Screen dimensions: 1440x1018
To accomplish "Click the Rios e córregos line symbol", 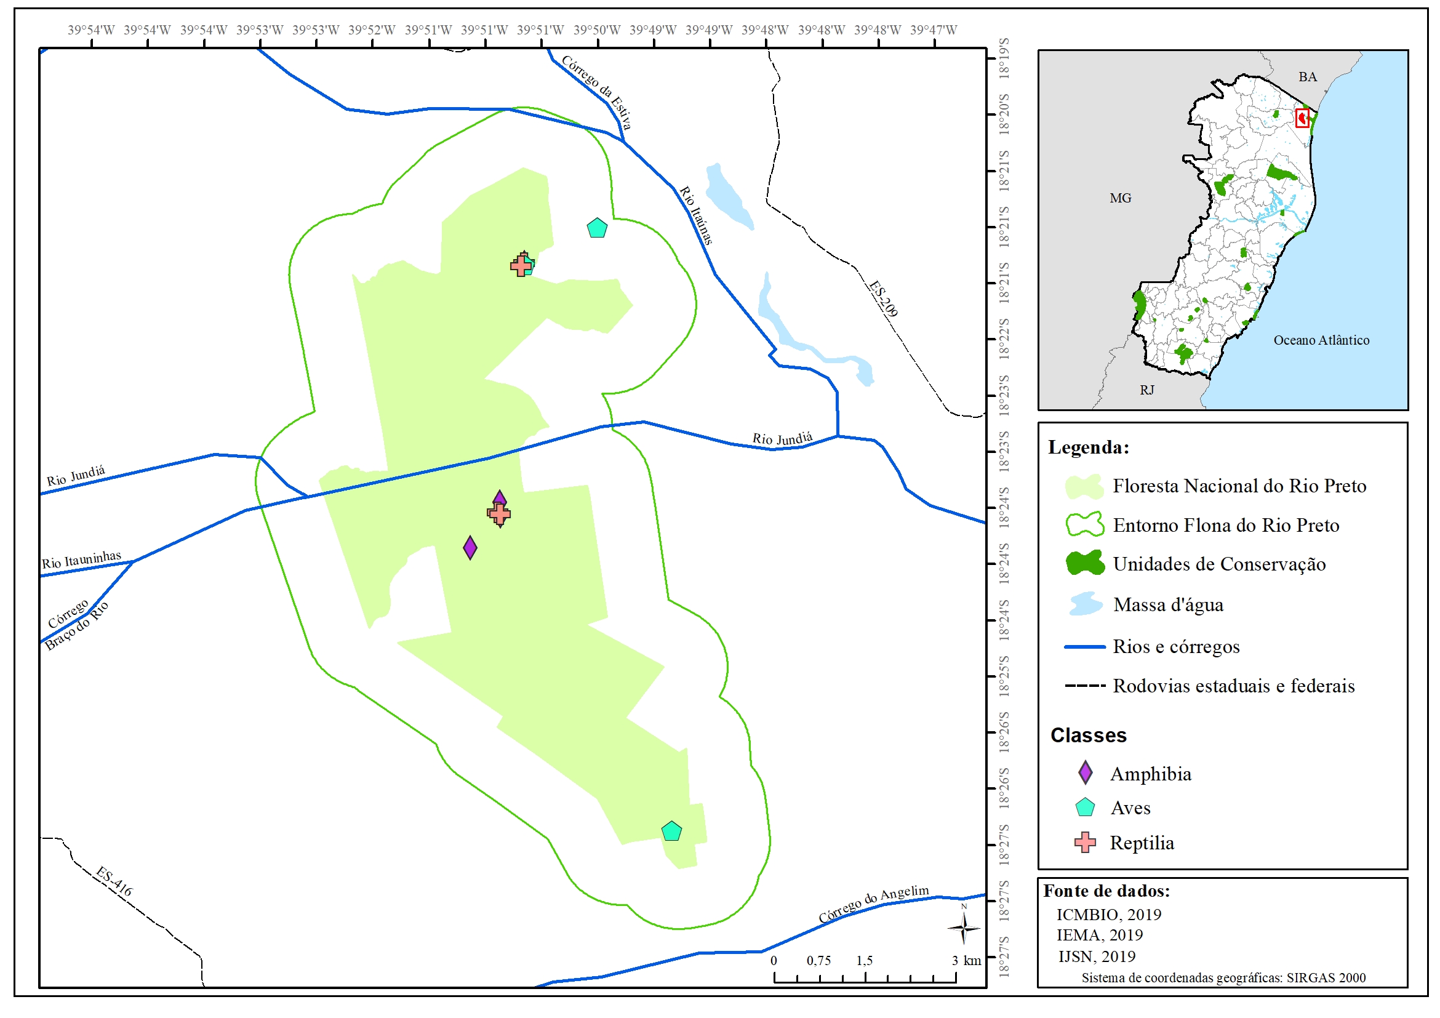I will (1084, 647).
